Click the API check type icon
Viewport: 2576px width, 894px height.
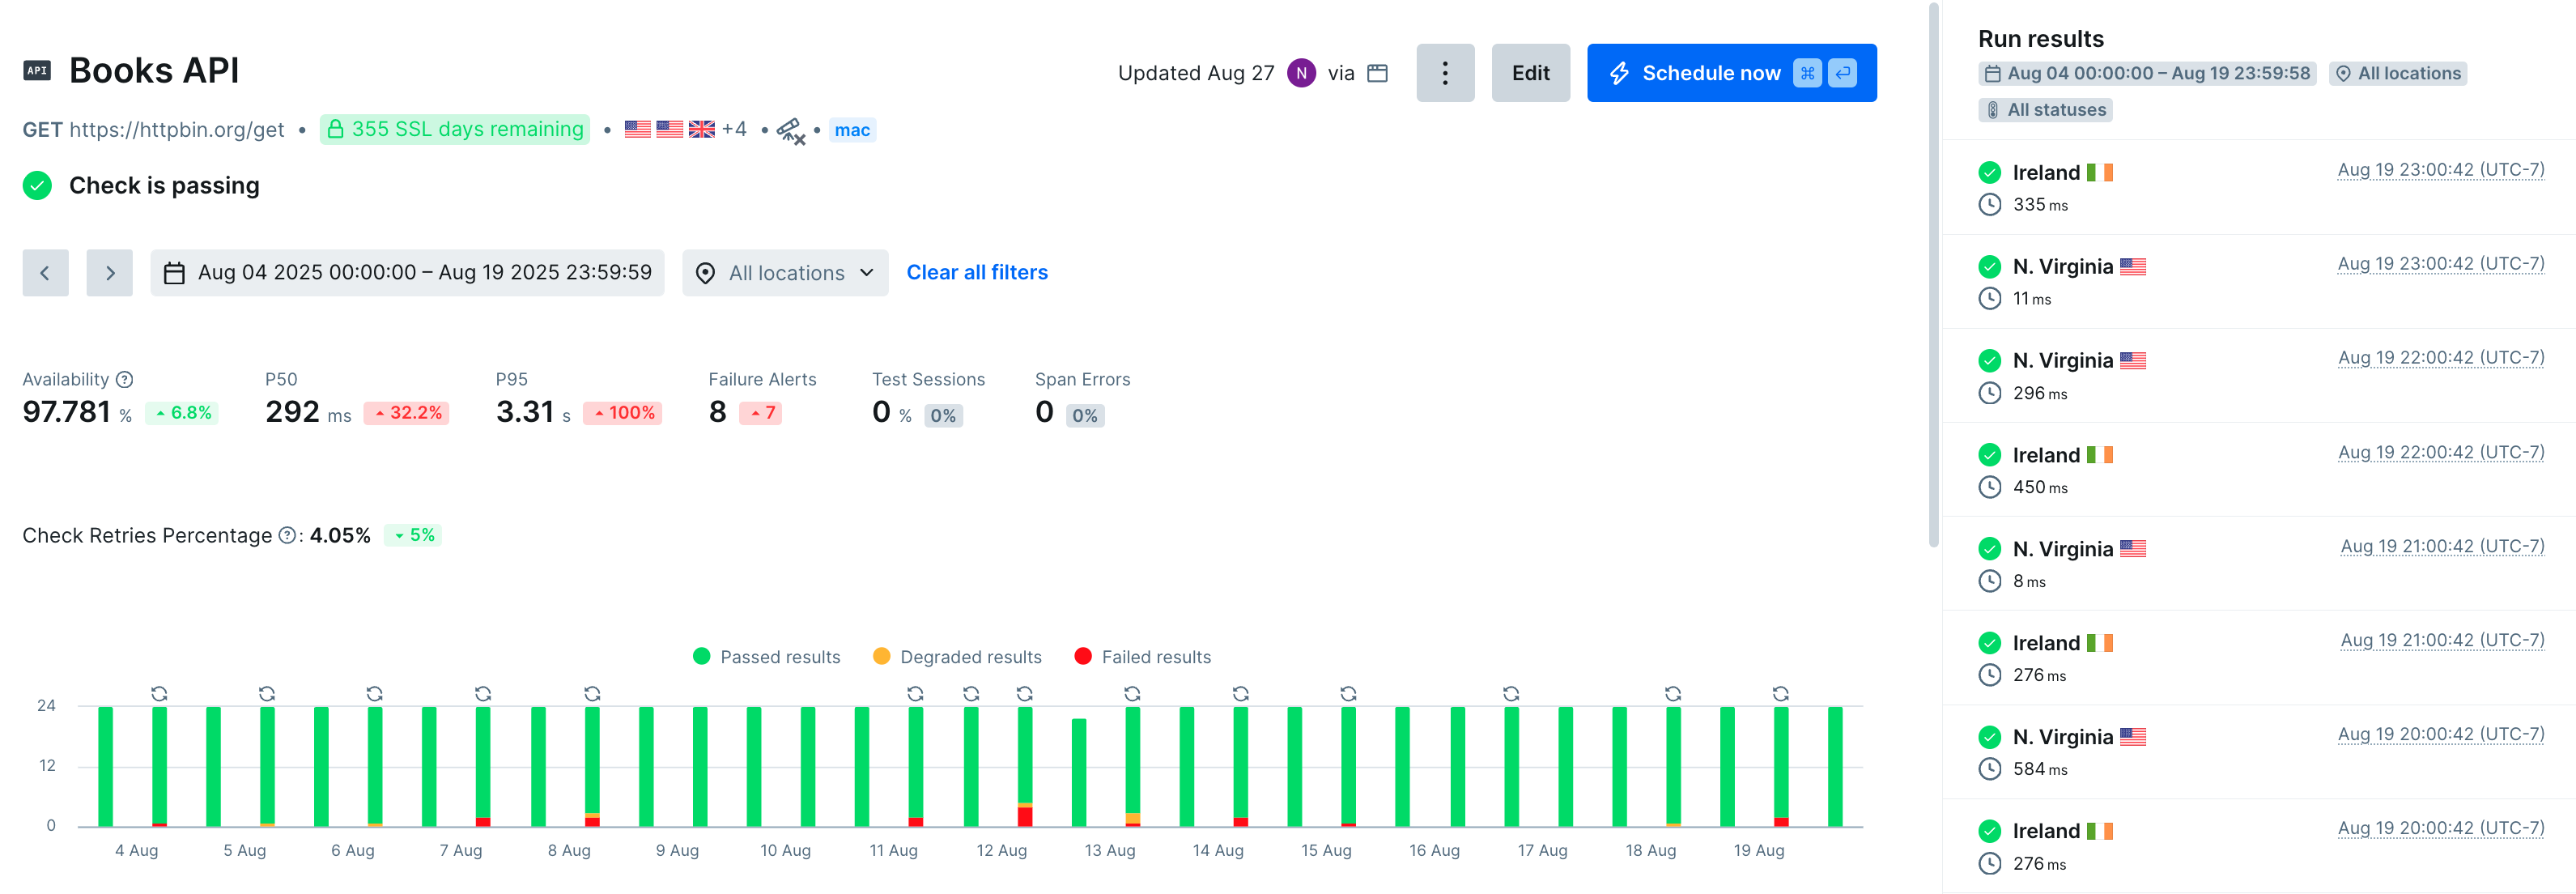(37, 71)
